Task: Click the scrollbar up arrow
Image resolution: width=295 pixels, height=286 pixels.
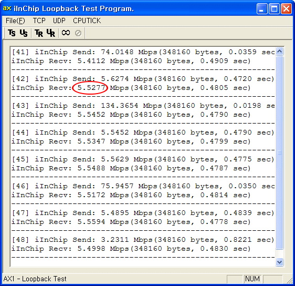Action: 280,51
